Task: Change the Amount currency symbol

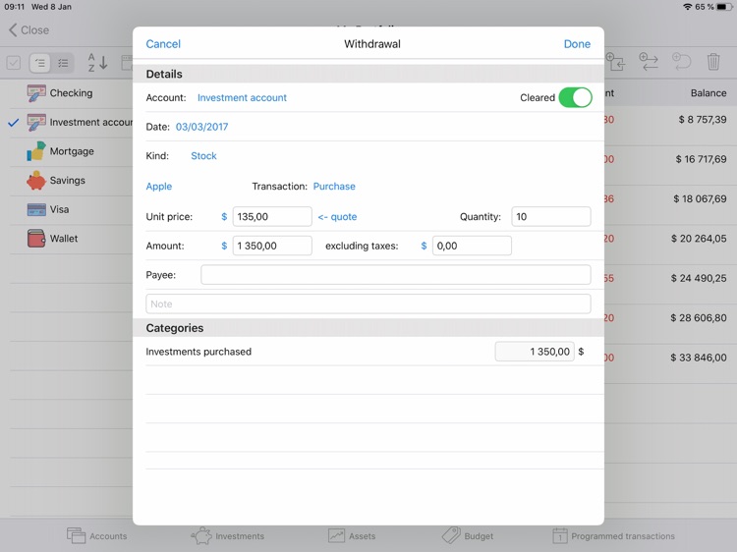Action: point(224,246)
